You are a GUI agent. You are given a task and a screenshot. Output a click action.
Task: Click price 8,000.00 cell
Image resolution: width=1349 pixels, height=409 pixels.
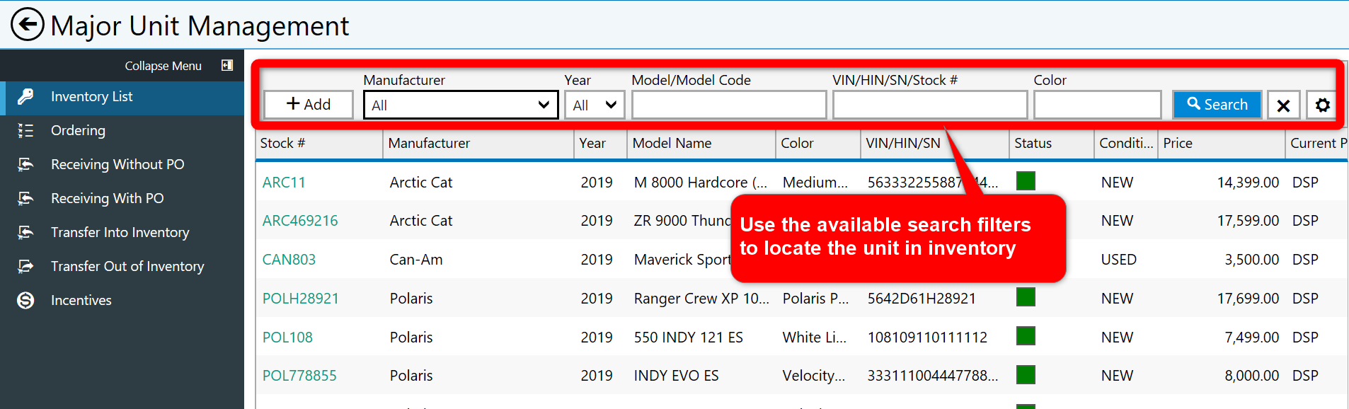[1251, 376]
